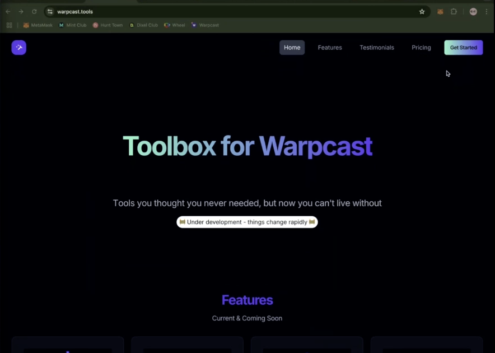Screen dimensions: 495x353
Task: Go to the Testimonials section
Action: (376, 48)
